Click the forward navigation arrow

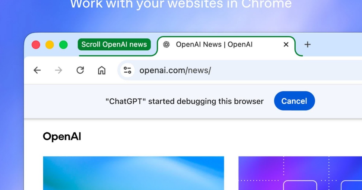pos(59,70)
